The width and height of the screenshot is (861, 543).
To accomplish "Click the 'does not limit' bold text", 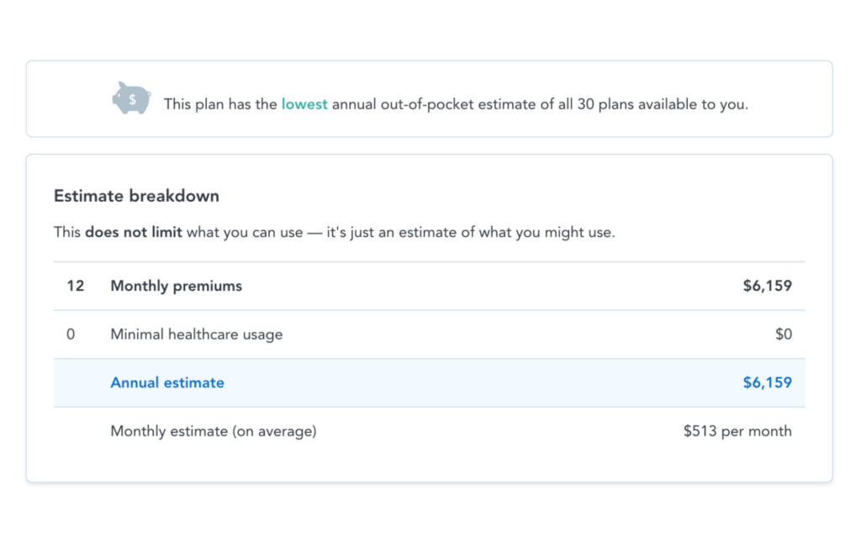I will tap(134, 232).
